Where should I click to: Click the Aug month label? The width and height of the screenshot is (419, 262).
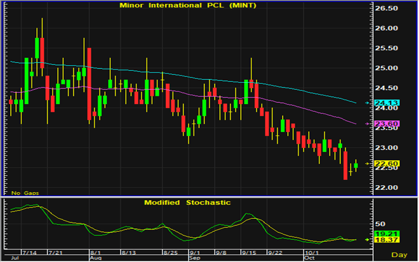tap(95, 258)
